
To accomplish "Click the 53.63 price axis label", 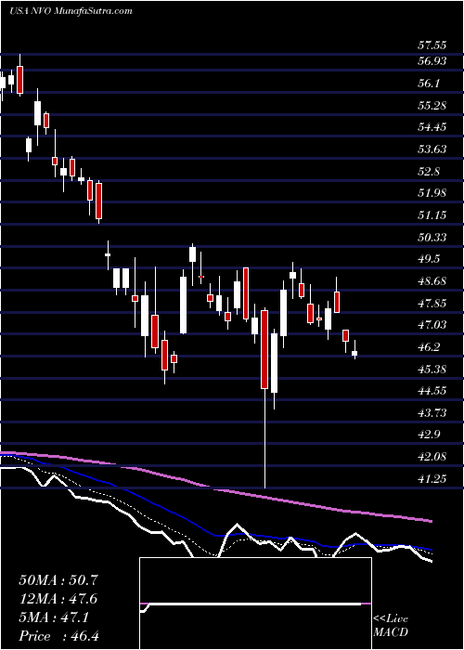I will click(432, 149).
